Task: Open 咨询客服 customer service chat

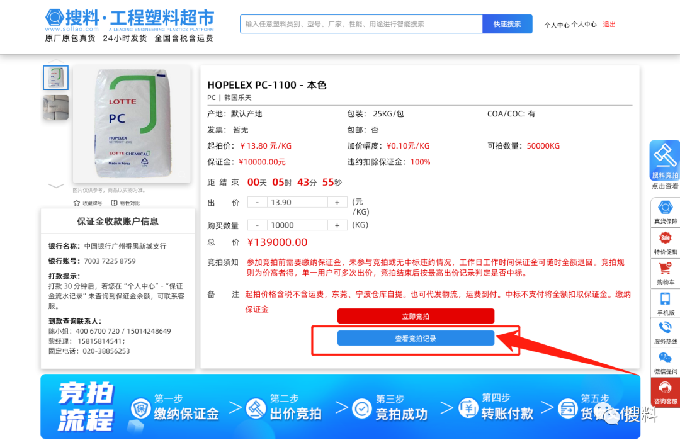Action: click(665, 389)
